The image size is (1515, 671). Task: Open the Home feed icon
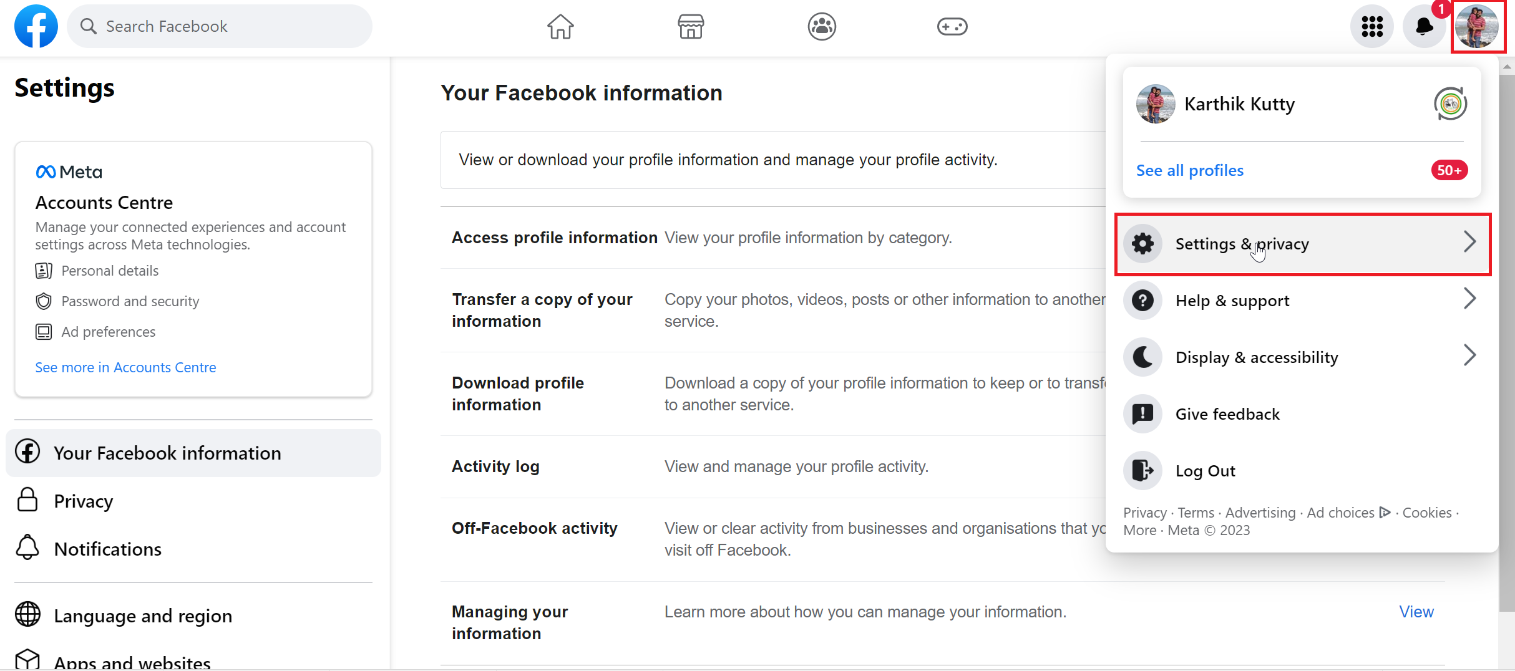click(560, 26)
